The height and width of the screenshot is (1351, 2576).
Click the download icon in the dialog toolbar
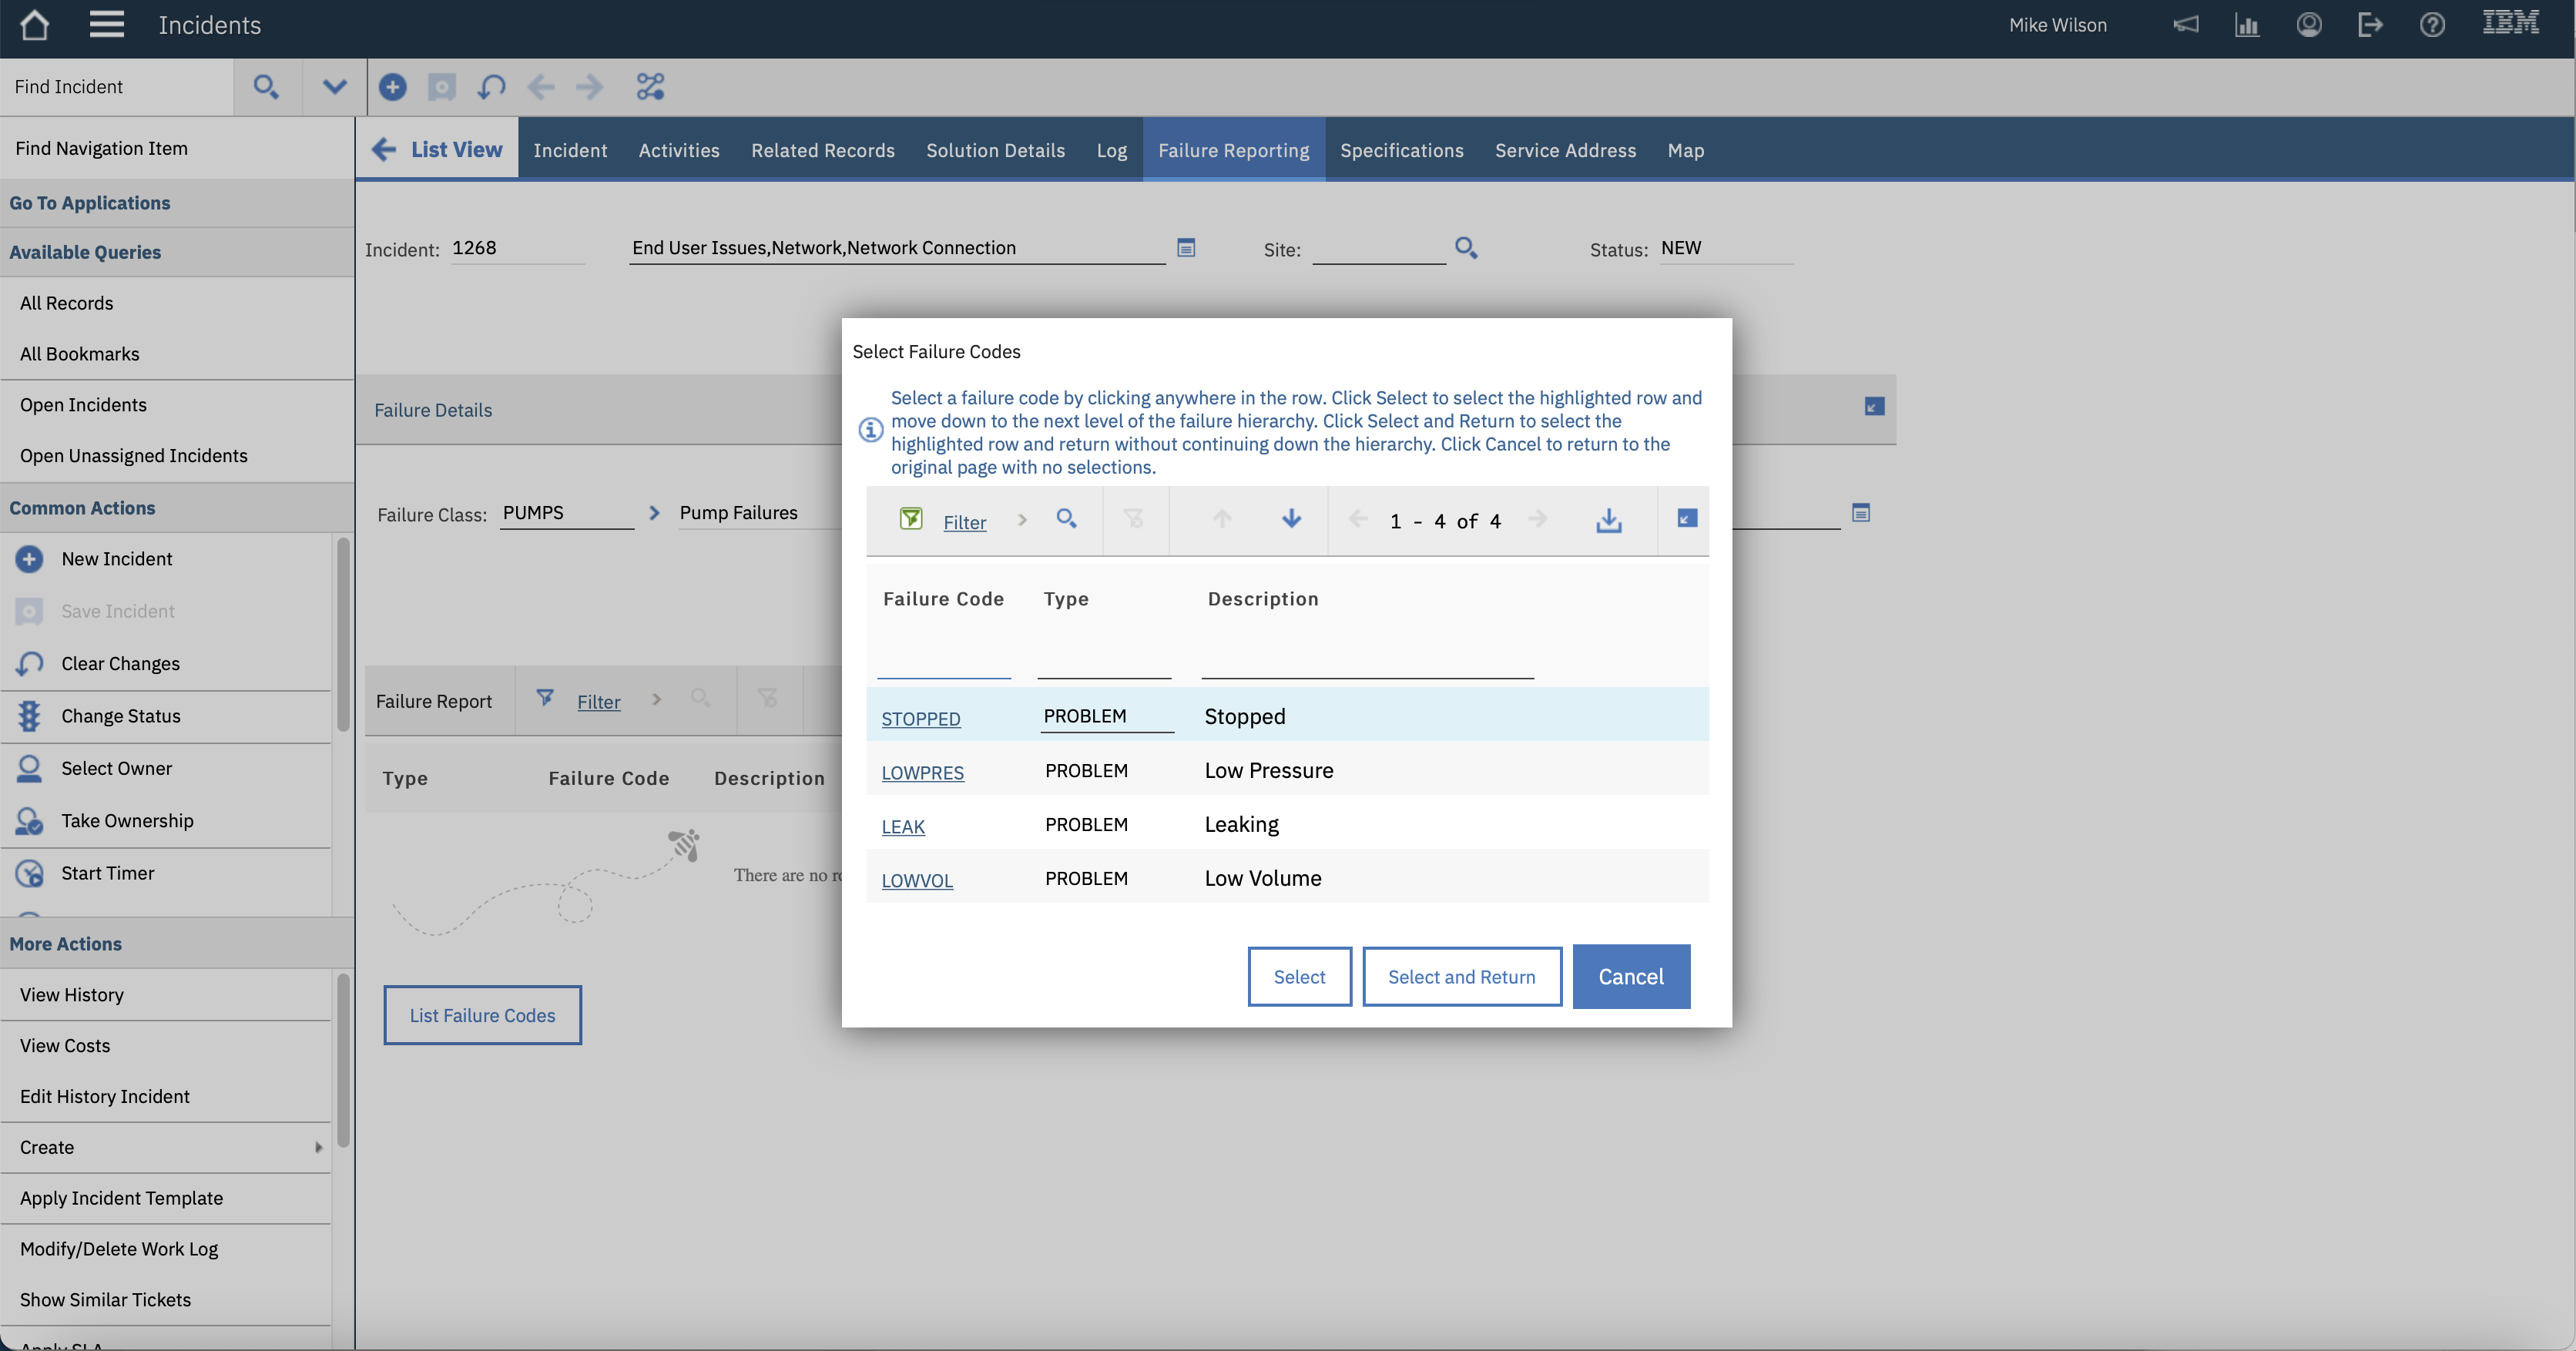tap(1608, 520)
